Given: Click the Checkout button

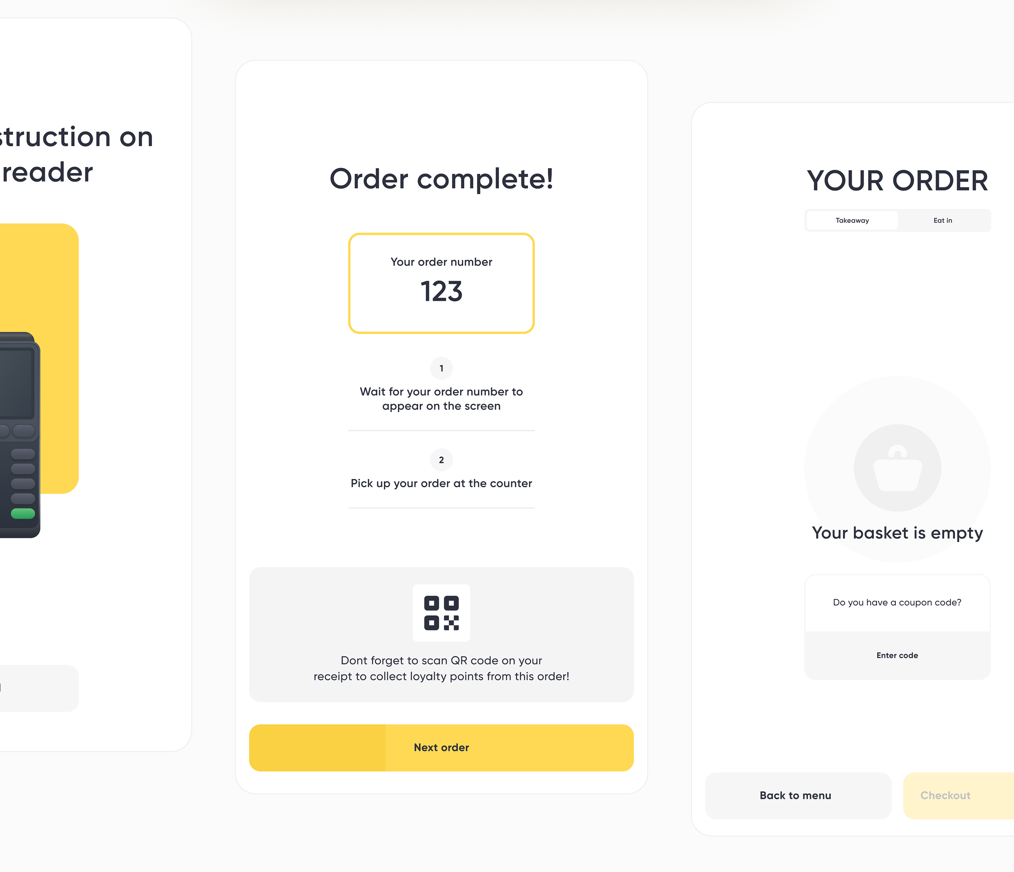Looking at the screenshot, I should point(946,795).
